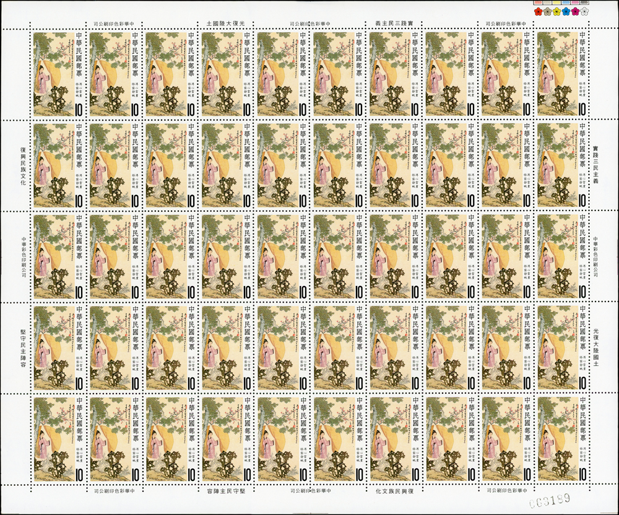This screenshot has height=515, width=619.
Task: Select the blue color bar above flowers
Action: (x=566, y=2)
